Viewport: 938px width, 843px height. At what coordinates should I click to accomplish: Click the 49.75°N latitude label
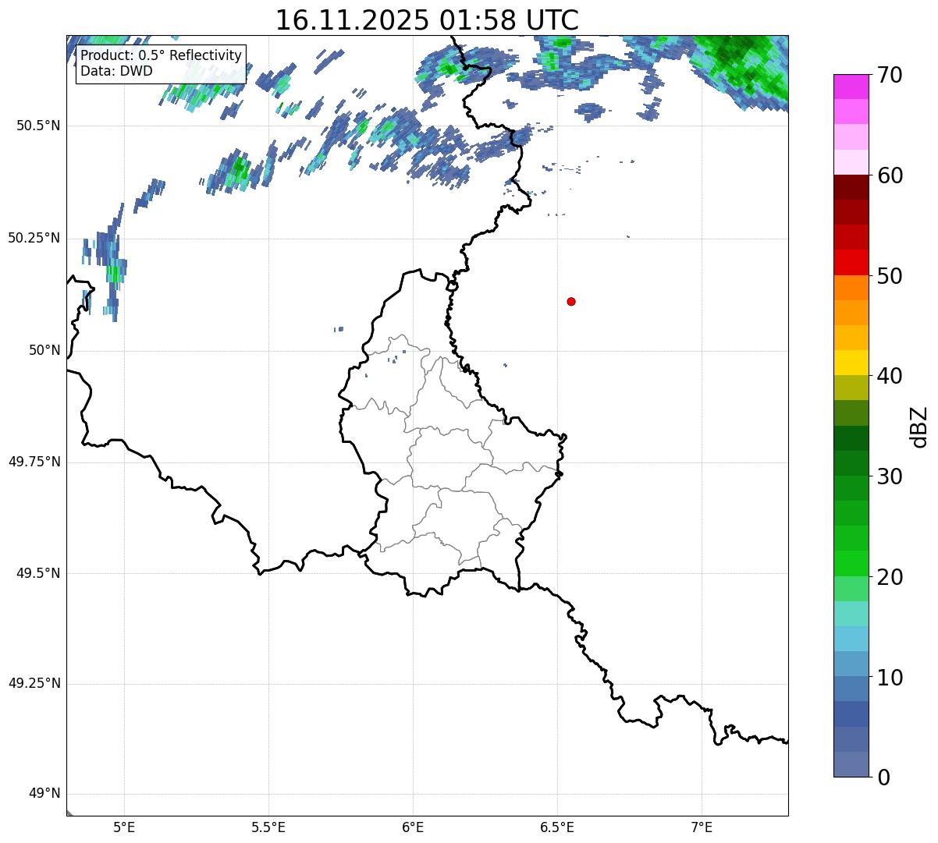pos(34,462)
